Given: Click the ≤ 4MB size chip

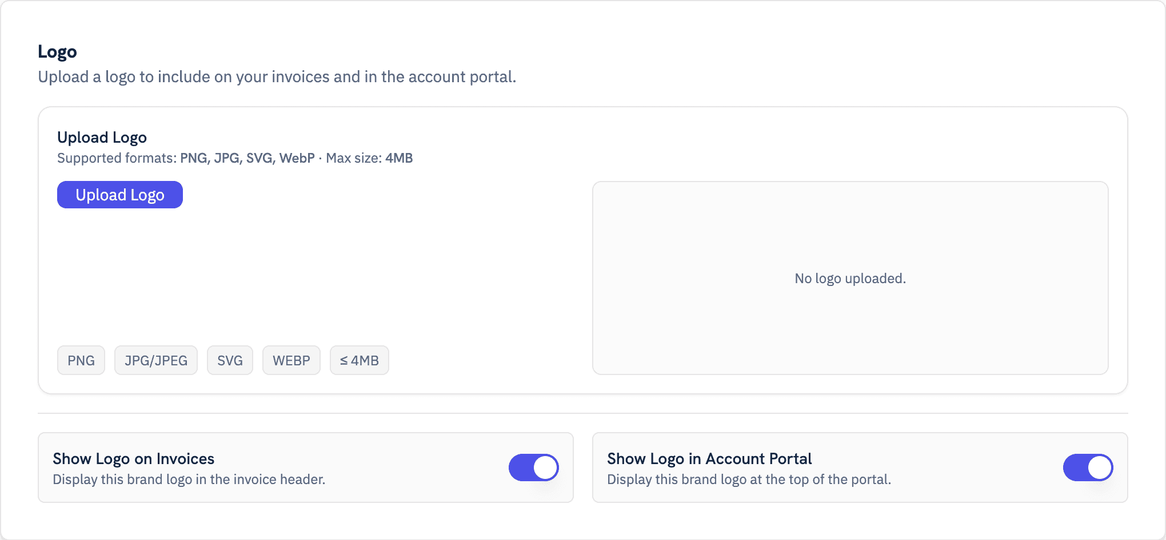Looking at the screenshot, I should pyautogui.click(x=360, y=360).
